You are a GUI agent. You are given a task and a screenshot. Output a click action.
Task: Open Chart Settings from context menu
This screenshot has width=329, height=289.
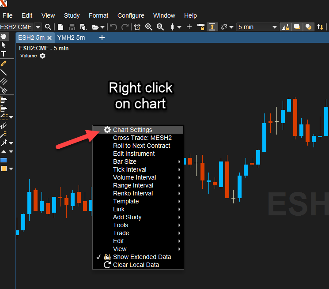[132, 130]
